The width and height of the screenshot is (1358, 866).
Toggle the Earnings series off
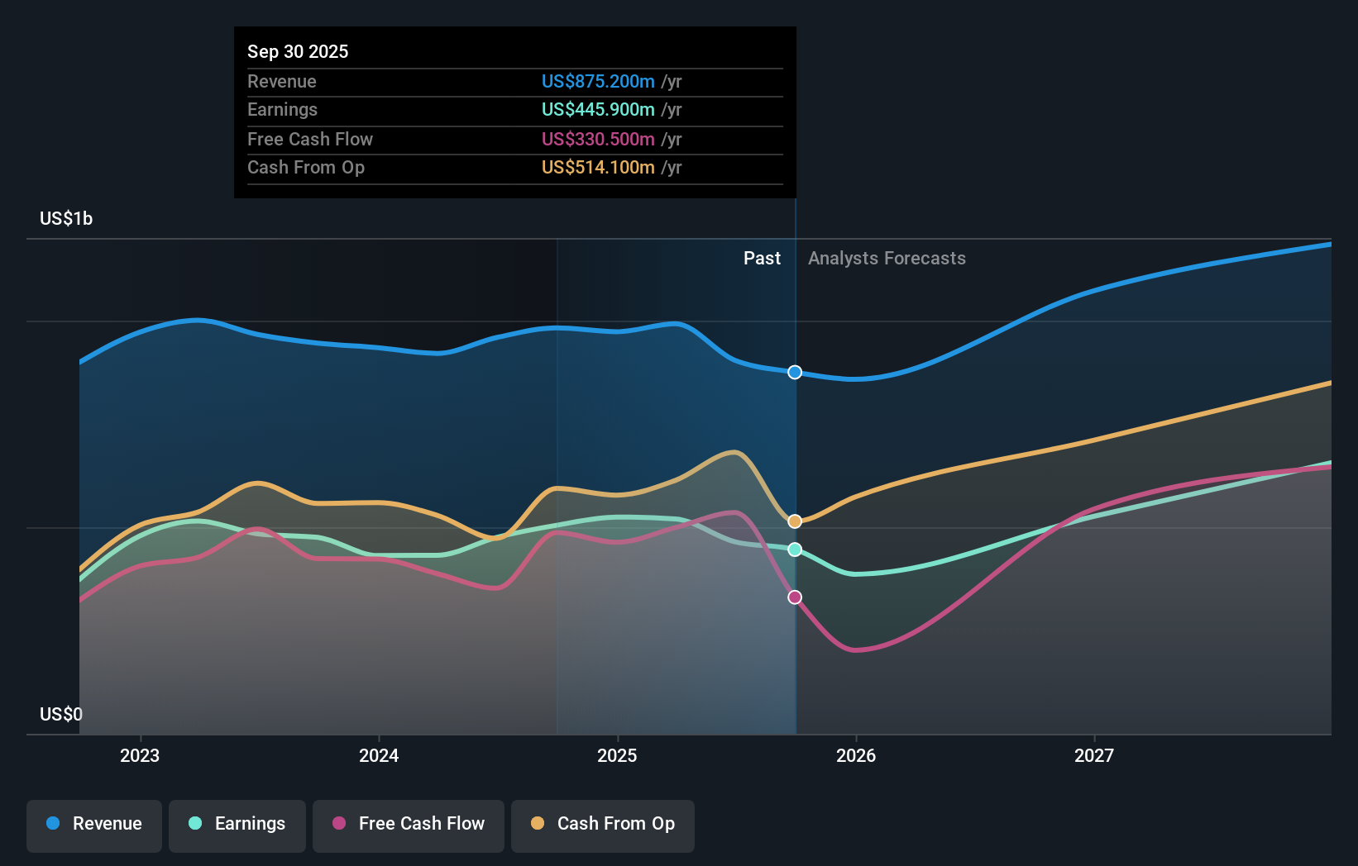click(237, 826)
